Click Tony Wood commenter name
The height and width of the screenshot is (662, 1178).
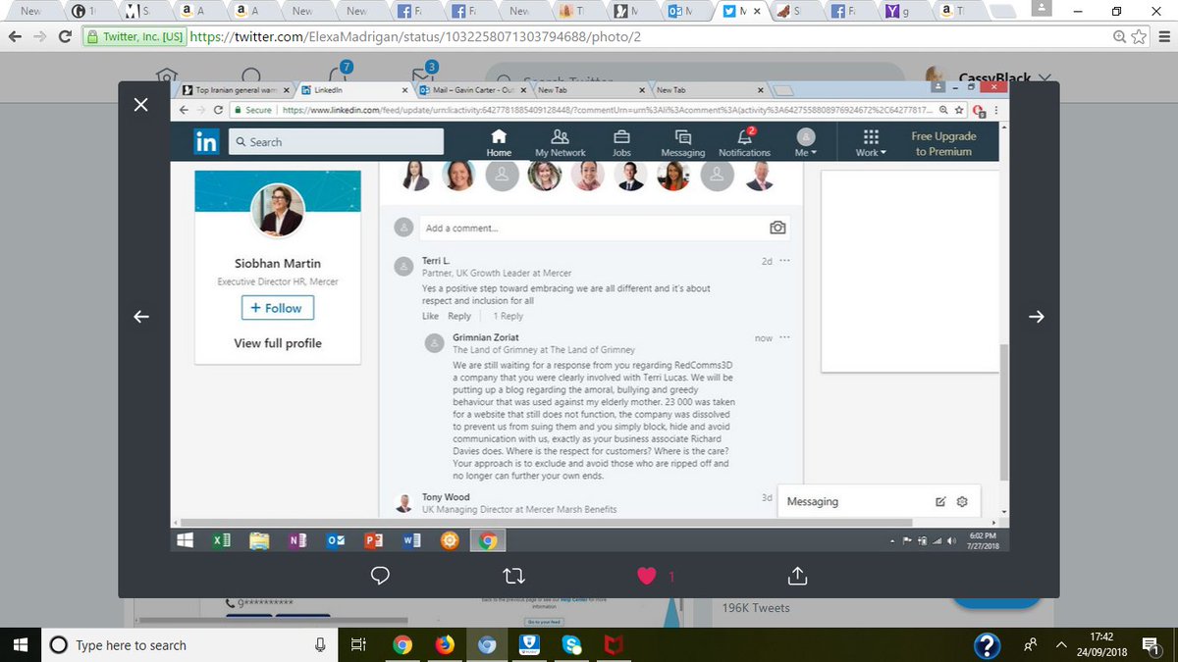[446, 497]
